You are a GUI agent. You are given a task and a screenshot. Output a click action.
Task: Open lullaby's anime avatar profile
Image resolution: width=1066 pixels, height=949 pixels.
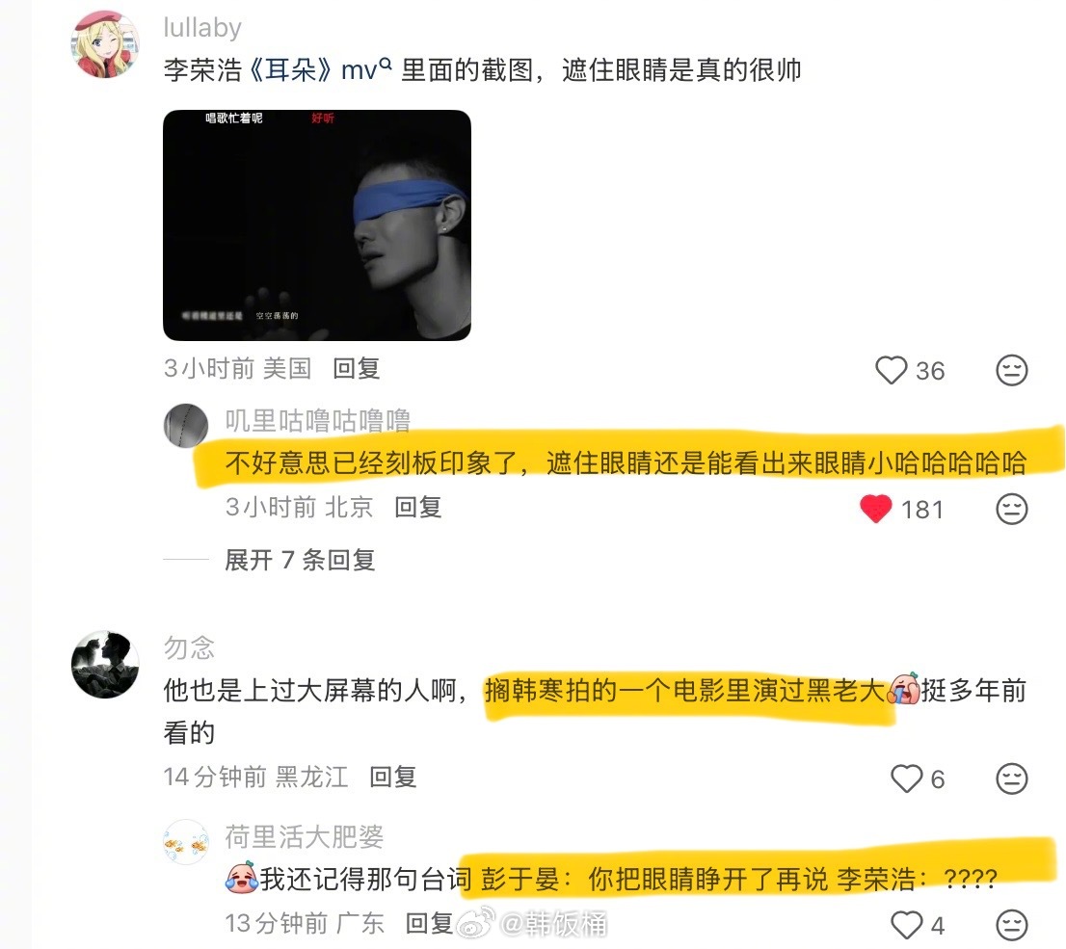click(105, 44)
